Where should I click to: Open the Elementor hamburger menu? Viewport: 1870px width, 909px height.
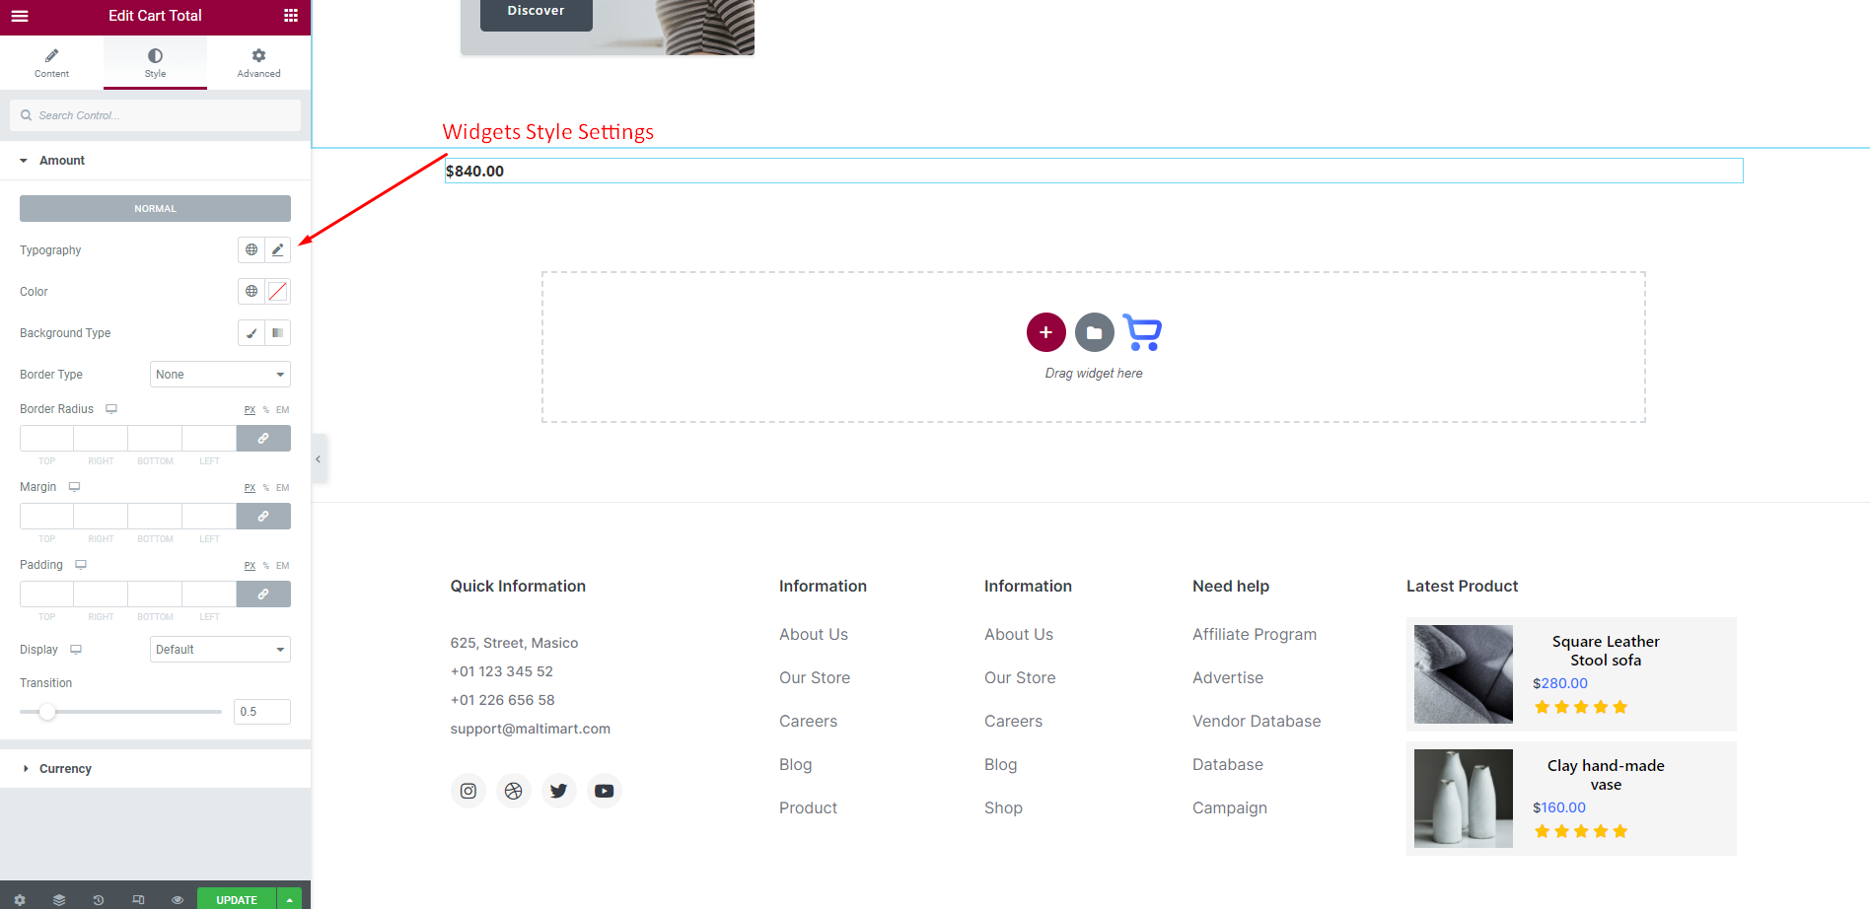coord(20,16)
